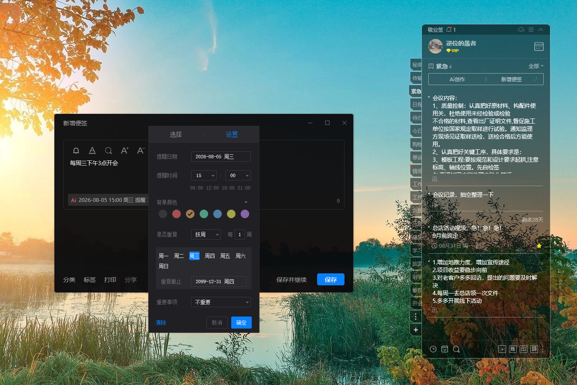Click the expand icon next to 新增便签
The width and height of the screenshot is (577, 385).
[x=535, y=79]
